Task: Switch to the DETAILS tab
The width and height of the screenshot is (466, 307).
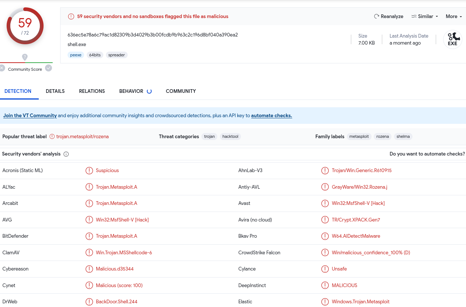Action: tap(55, 91)
